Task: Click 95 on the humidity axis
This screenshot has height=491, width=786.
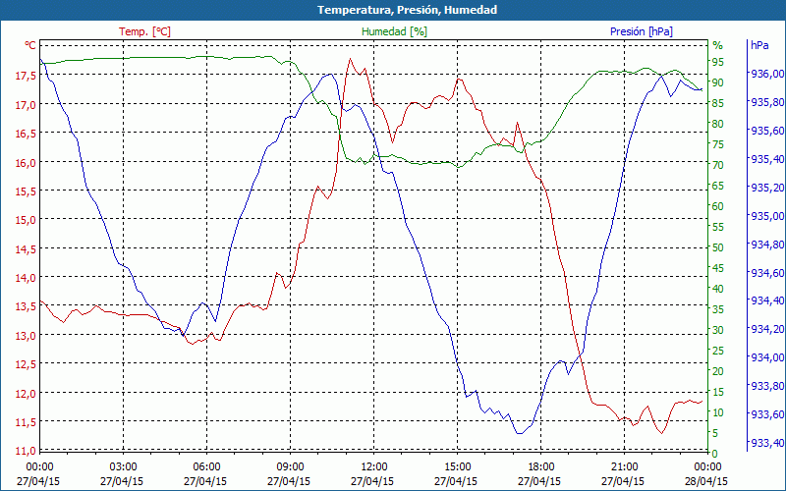Action: click(x=718, y=62)
